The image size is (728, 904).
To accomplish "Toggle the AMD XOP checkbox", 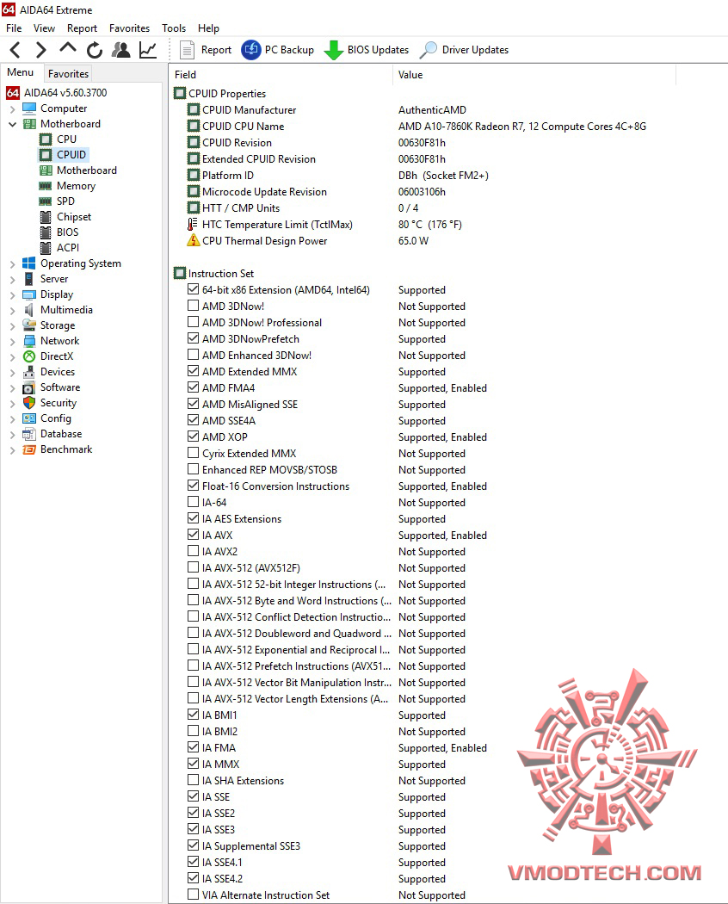I will tap(193, 437).
